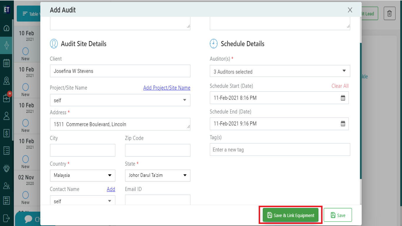Click the Address field
402x226 pixels.
pos(120,124)
